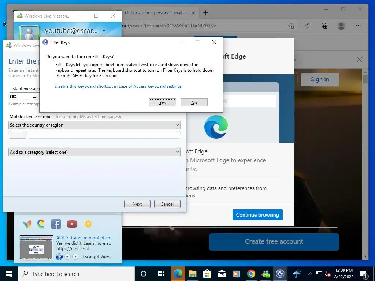Click No in the Filter Keys dialog
Screen dimensions: 375x281
[x=194, y=102]
